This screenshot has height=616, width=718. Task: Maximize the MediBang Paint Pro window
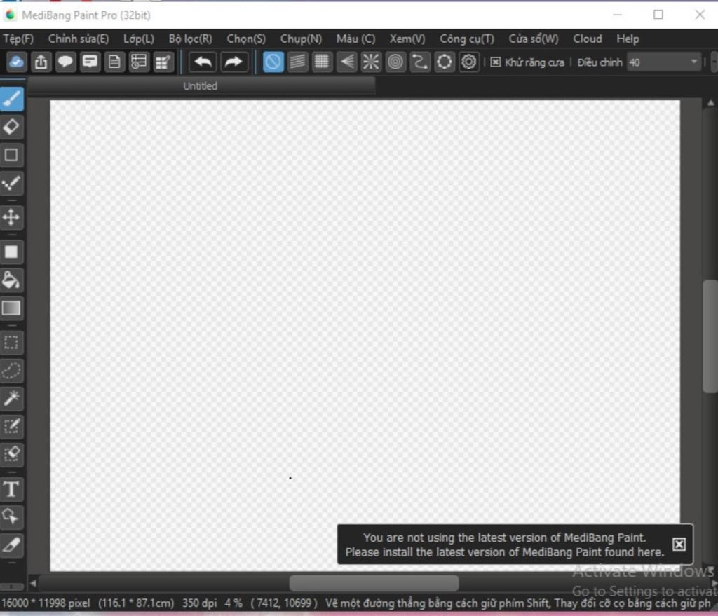(x=658, y=15)
